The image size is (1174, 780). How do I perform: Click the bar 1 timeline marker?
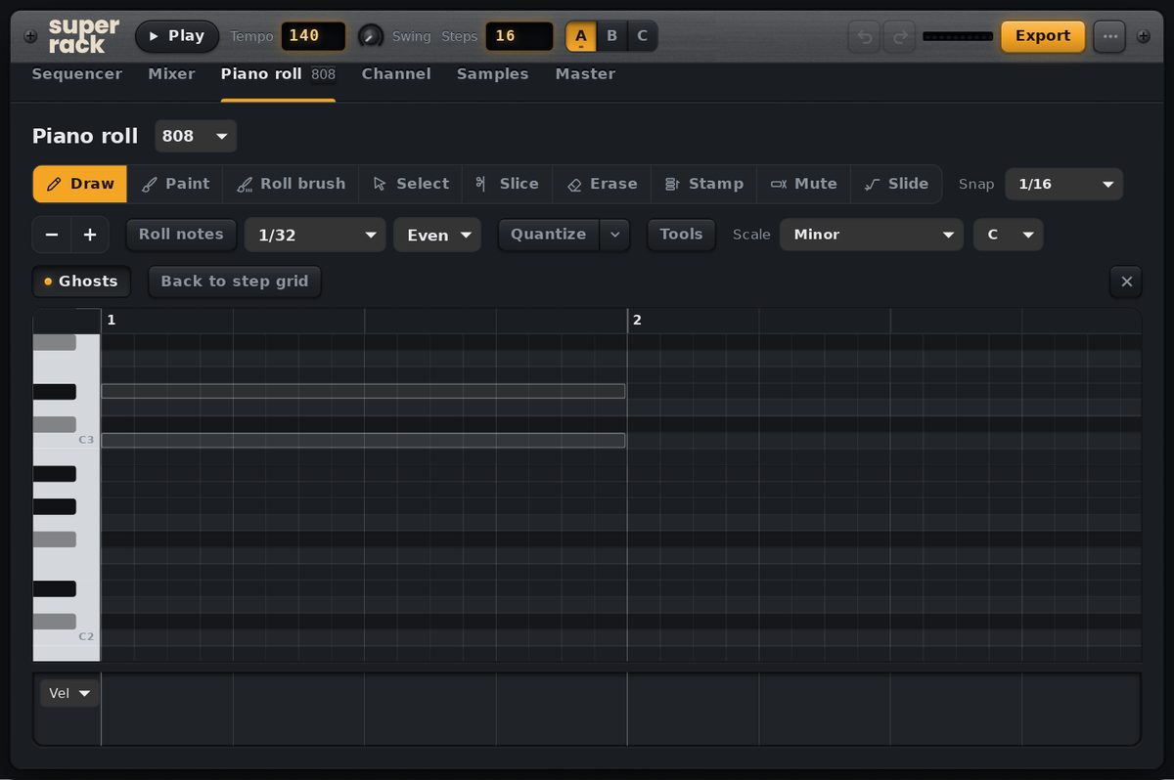112,320
